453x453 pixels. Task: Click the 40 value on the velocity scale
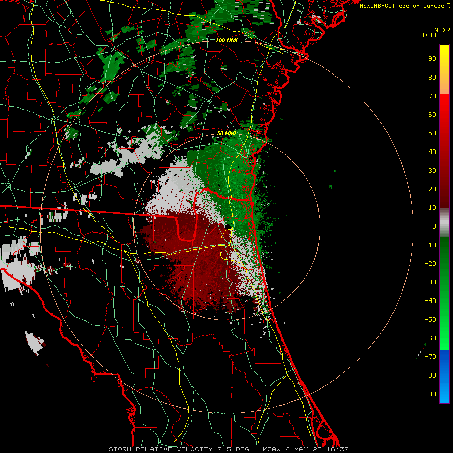click(x=432, y=152)
